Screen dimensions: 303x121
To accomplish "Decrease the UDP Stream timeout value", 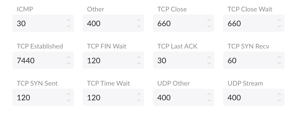I will (x=279, y=100).
